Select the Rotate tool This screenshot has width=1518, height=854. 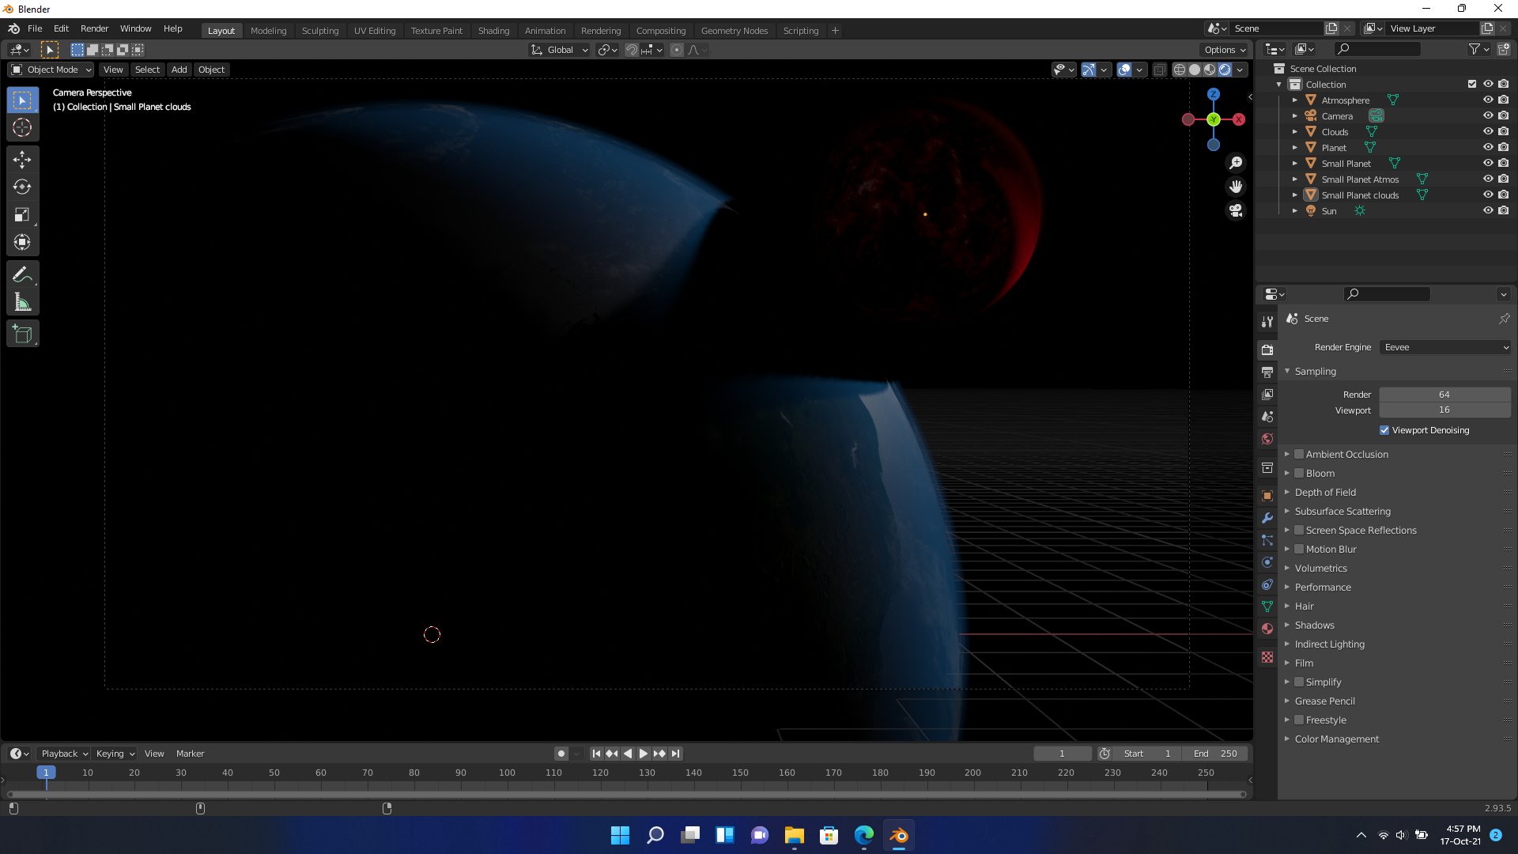point(22,187)
